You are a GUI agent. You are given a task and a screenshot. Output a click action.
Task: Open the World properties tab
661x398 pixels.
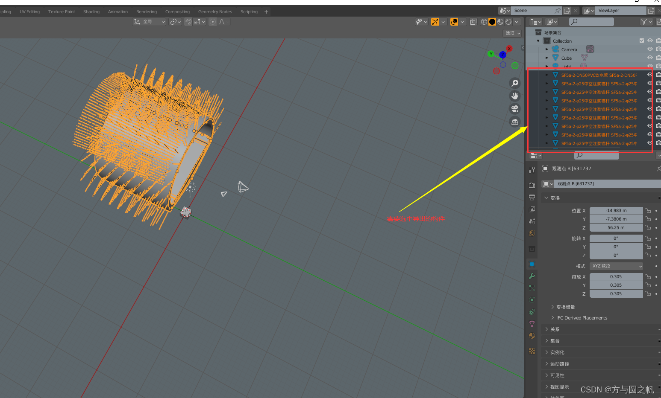click(x=532, y=233)
